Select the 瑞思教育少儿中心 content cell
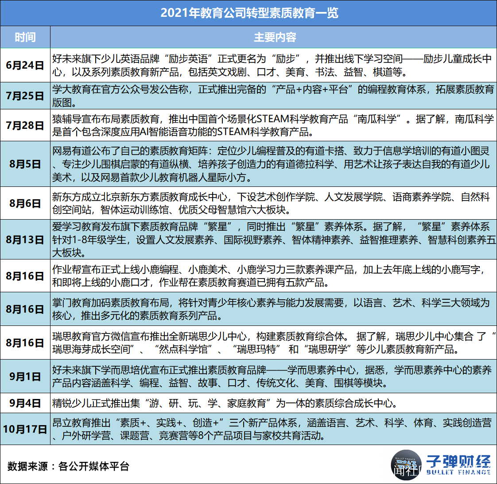 coord(274,343)
